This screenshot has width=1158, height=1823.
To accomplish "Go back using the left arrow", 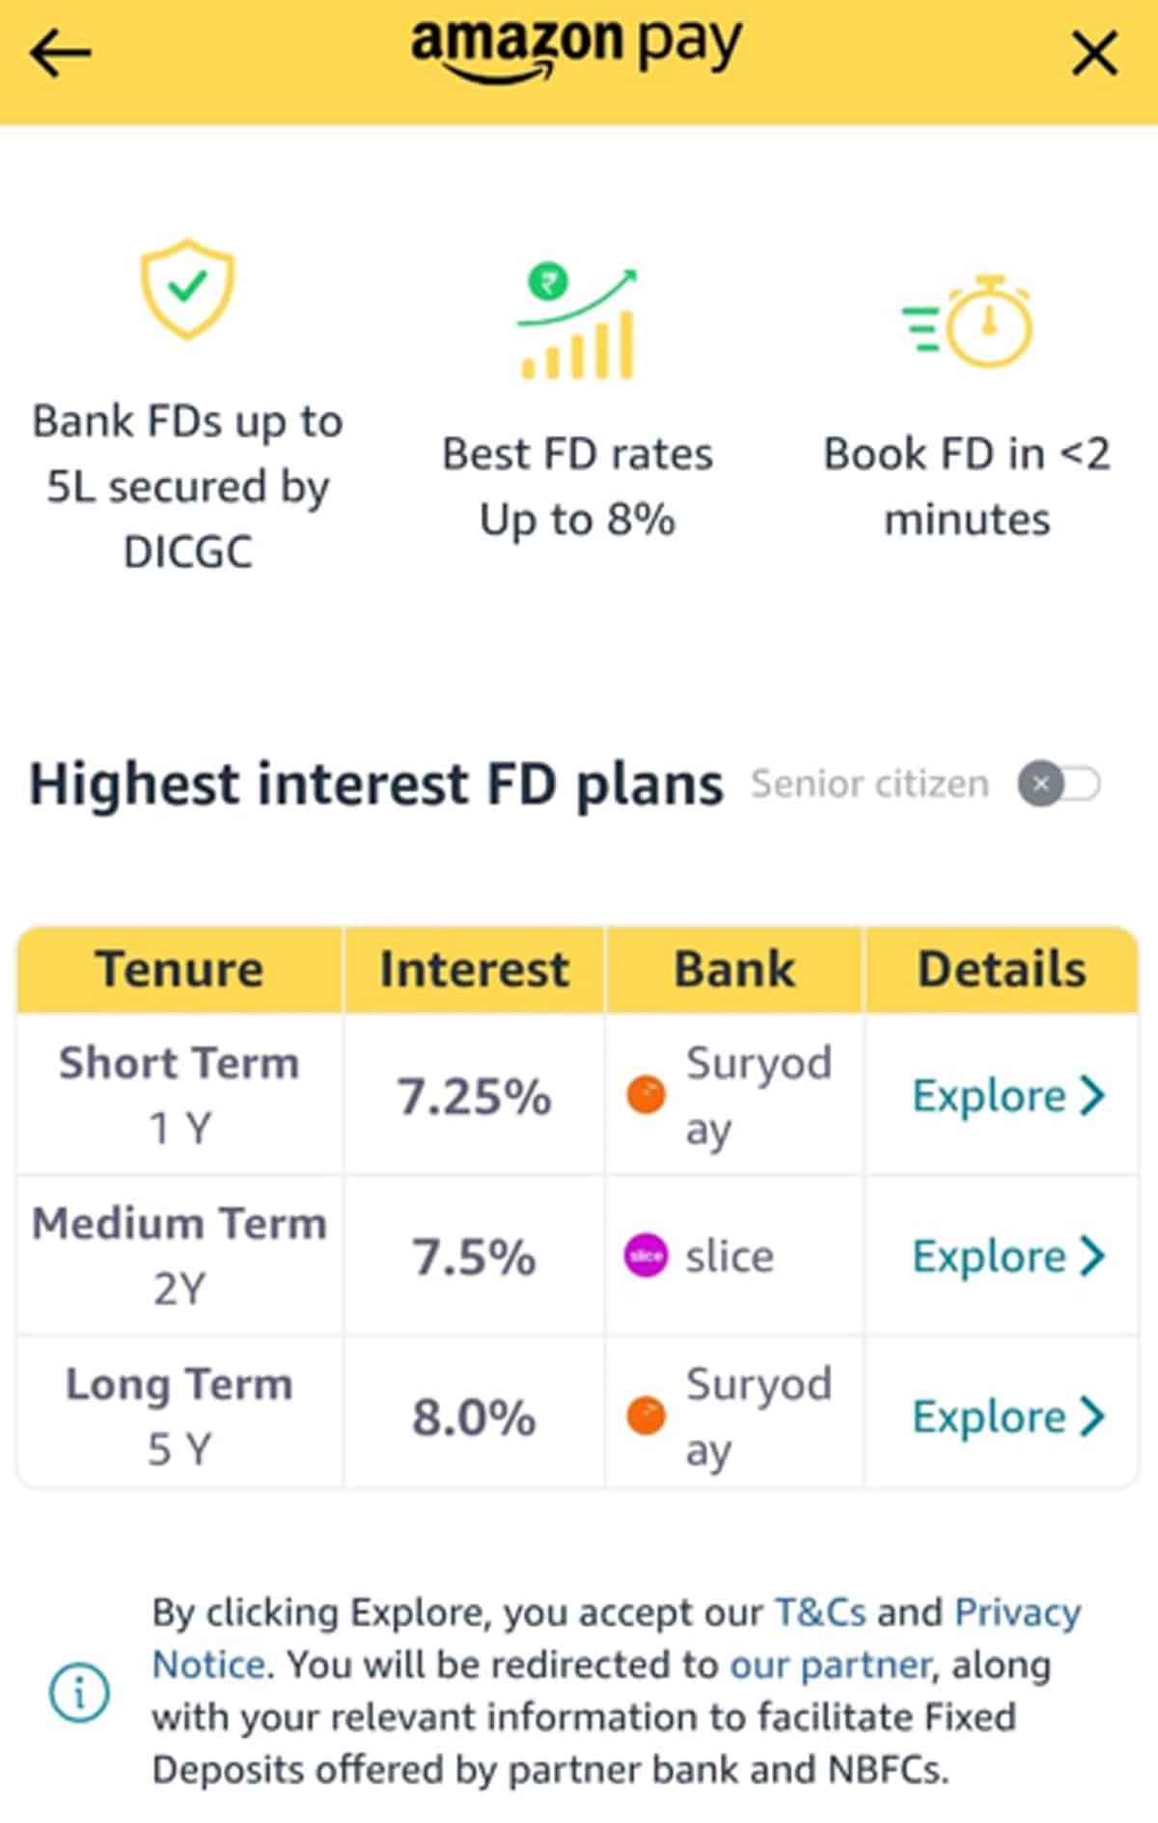I will pyautogui.click(x=60, y=53).
